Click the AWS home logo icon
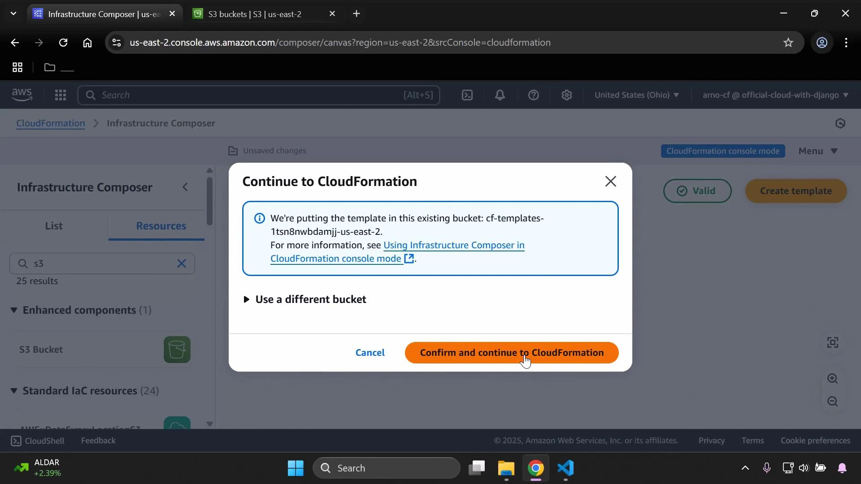861x484 pixels. [x=22, y=95]
